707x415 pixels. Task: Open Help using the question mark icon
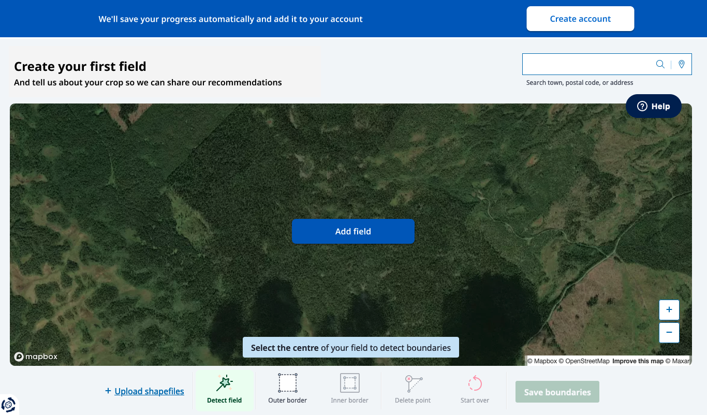click(x=642, y=106)
